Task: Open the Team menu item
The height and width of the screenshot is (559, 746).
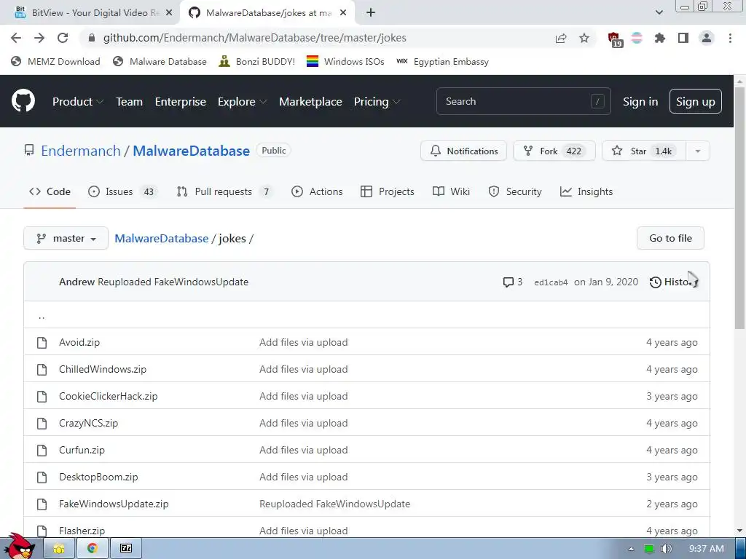Action: click(129, 102)
